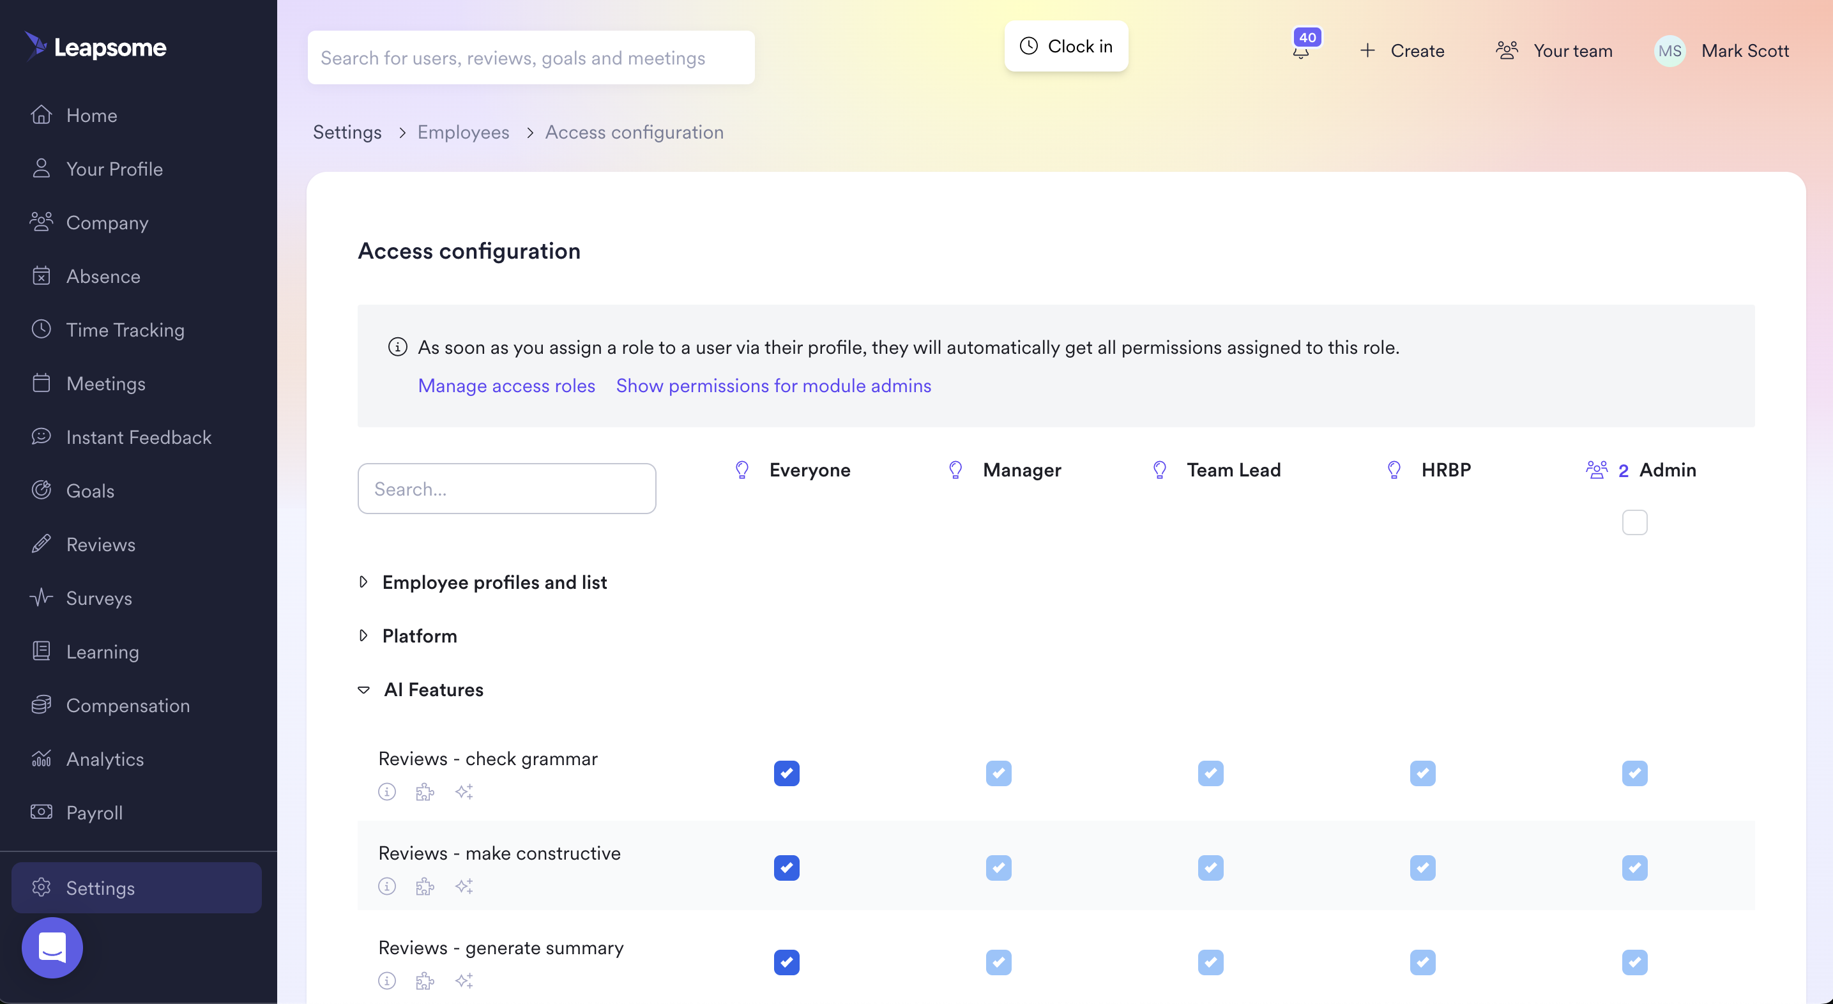Open Your team
Viewport: 1833px width, 1004px height.
click(1554, 50)
